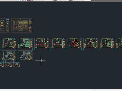Select the last small detail sheet in the bottom row
Image resolution: width=122 pixels, height=91 pixels.
tap(17, 65)
